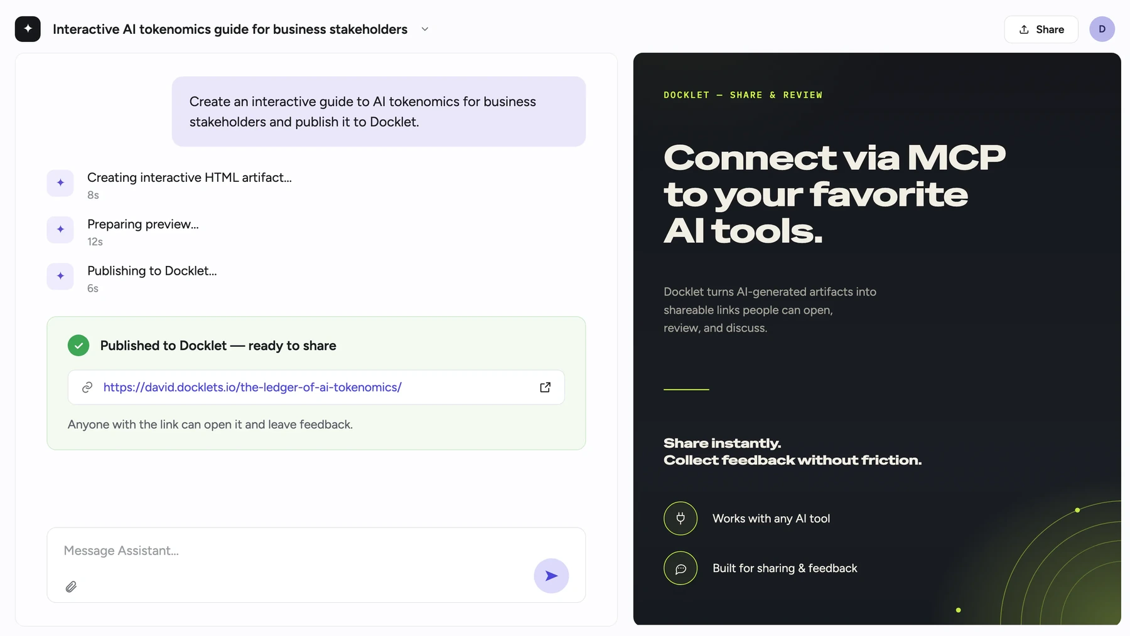Click the user prompt message bubble
The height and width of the screenshot is (636, 1130).
379,112
